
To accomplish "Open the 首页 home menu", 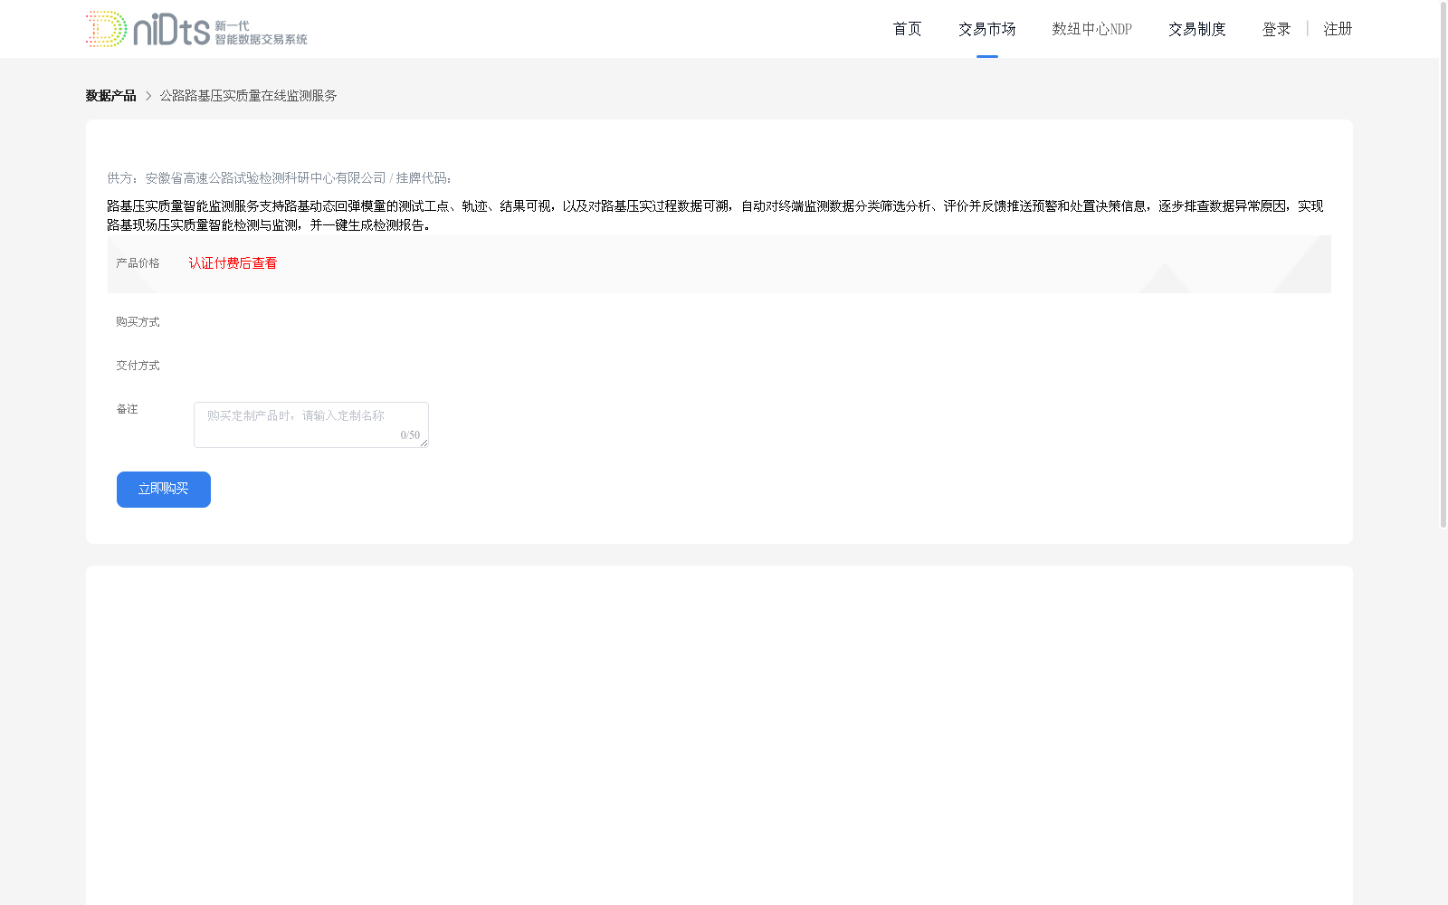I will (907, 29).
